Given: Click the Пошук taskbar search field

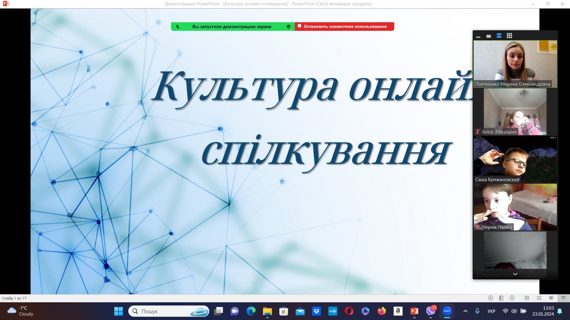Looking at the screenshot, I should (x=169, y=311).
